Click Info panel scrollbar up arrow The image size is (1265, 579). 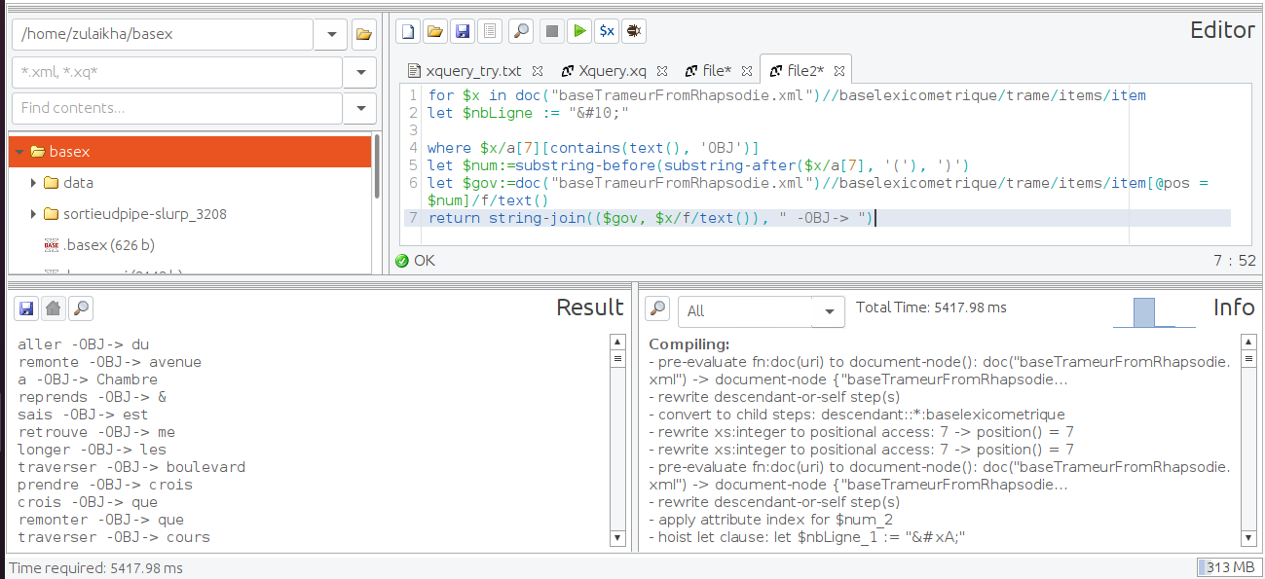[x=1249, y=342]
